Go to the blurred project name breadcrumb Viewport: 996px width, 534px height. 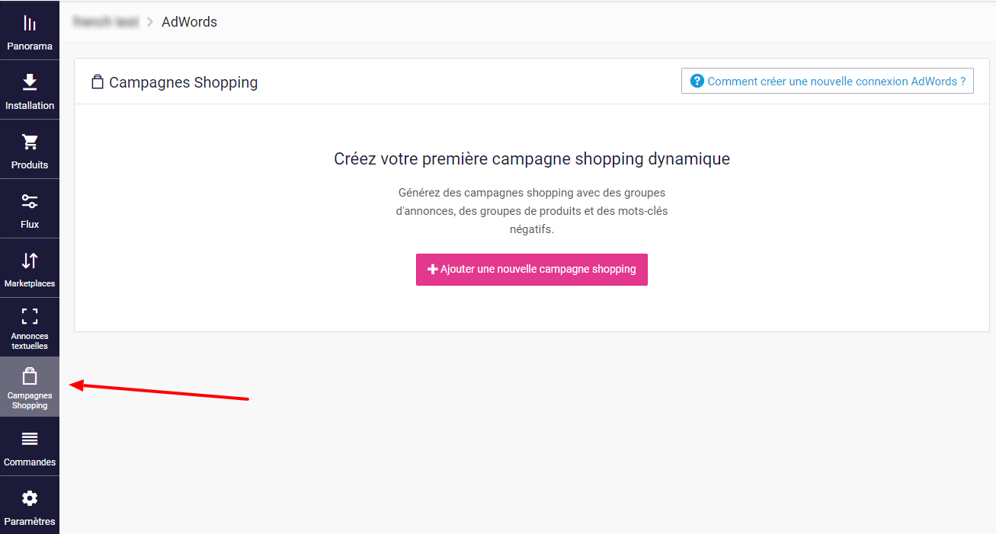106,22
